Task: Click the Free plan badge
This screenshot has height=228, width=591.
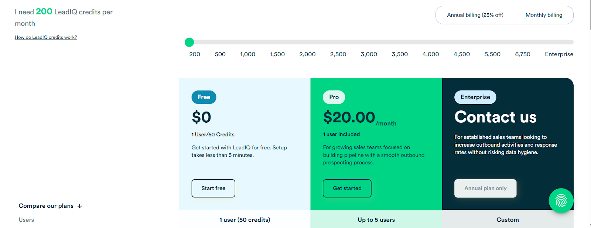Action: pyautogui.click(x=204, y=97)
